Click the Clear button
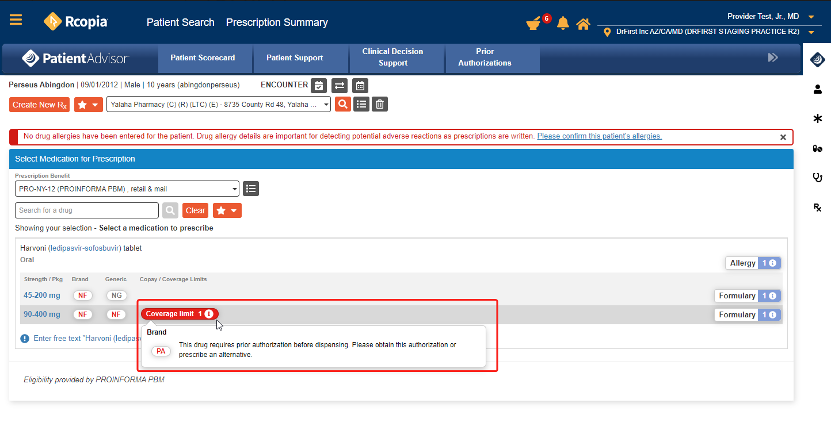The image size is (831, 426). point(196,210)
